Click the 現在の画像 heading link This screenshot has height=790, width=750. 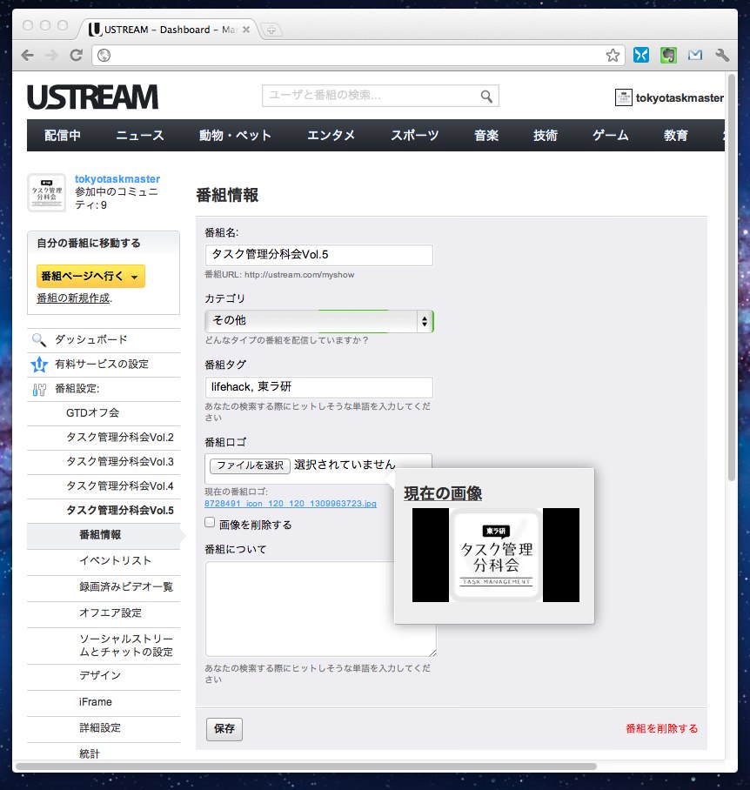point(443,493)
